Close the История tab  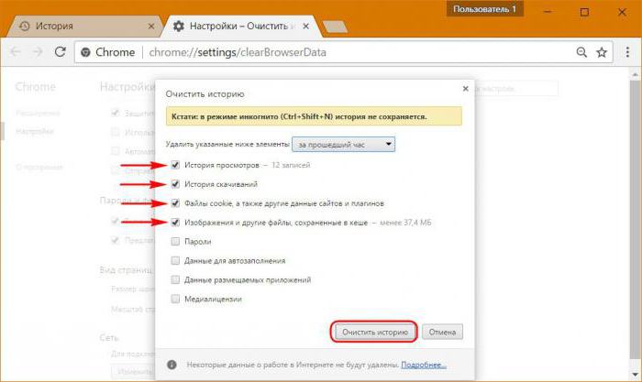pyautogui.click(x=151, y=27)
